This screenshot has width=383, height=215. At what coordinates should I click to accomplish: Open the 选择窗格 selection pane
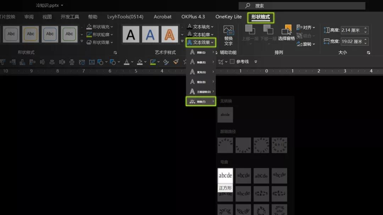click(286, 33)
